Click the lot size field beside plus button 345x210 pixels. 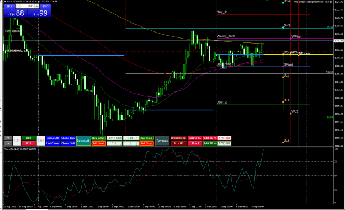click(17, 141)
